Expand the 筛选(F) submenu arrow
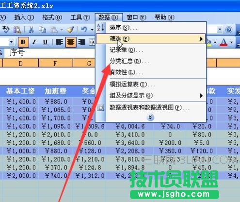 tap(201, 39)
